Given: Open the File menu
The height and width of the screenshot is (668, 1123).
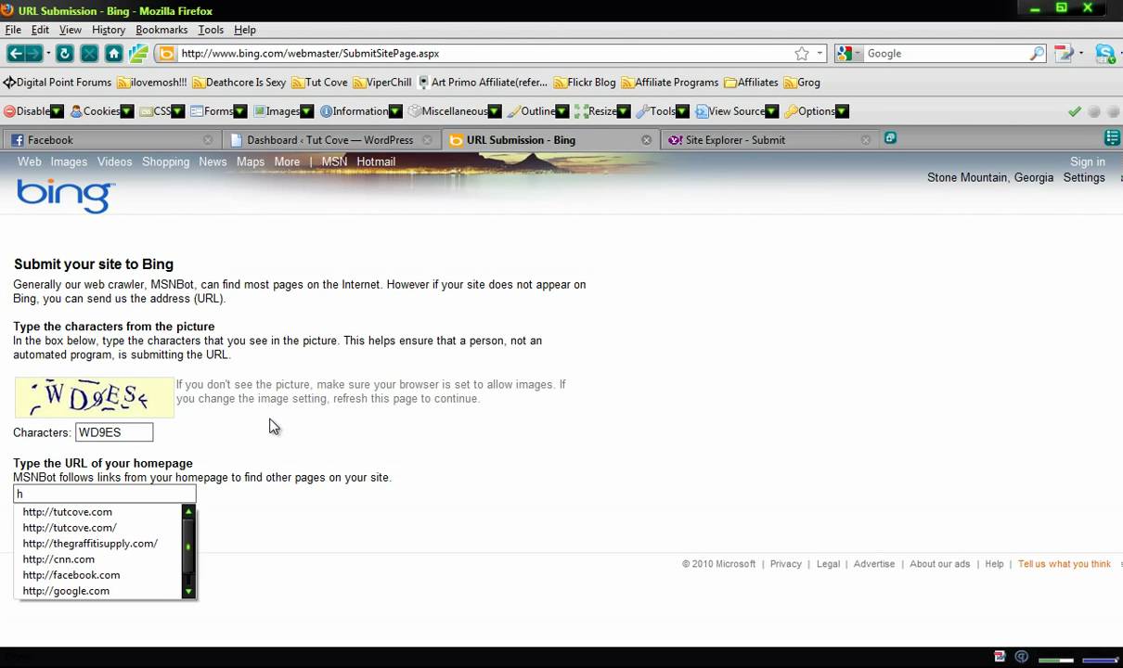Looking at the screenshot, I should tap(13, 30).
